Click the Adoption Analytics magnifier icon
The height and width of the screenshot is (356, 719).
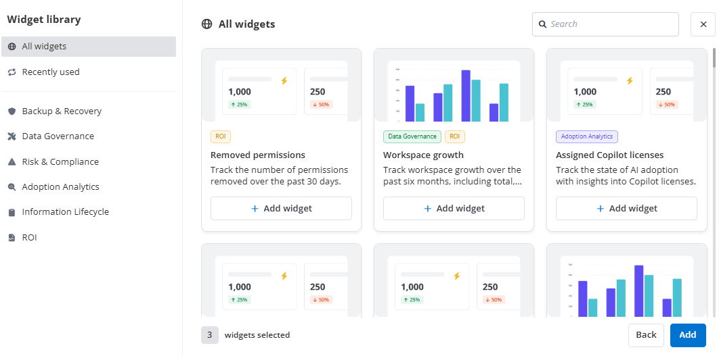point(12,187)
